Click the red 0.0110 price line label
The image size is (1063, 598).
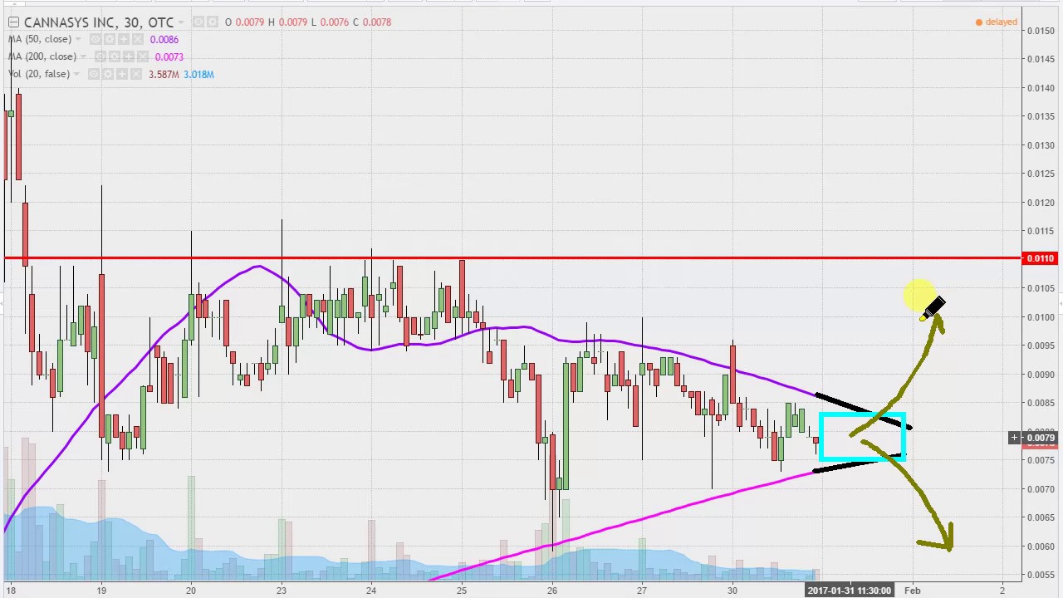pyautogui.click(x=1041, y=258)
